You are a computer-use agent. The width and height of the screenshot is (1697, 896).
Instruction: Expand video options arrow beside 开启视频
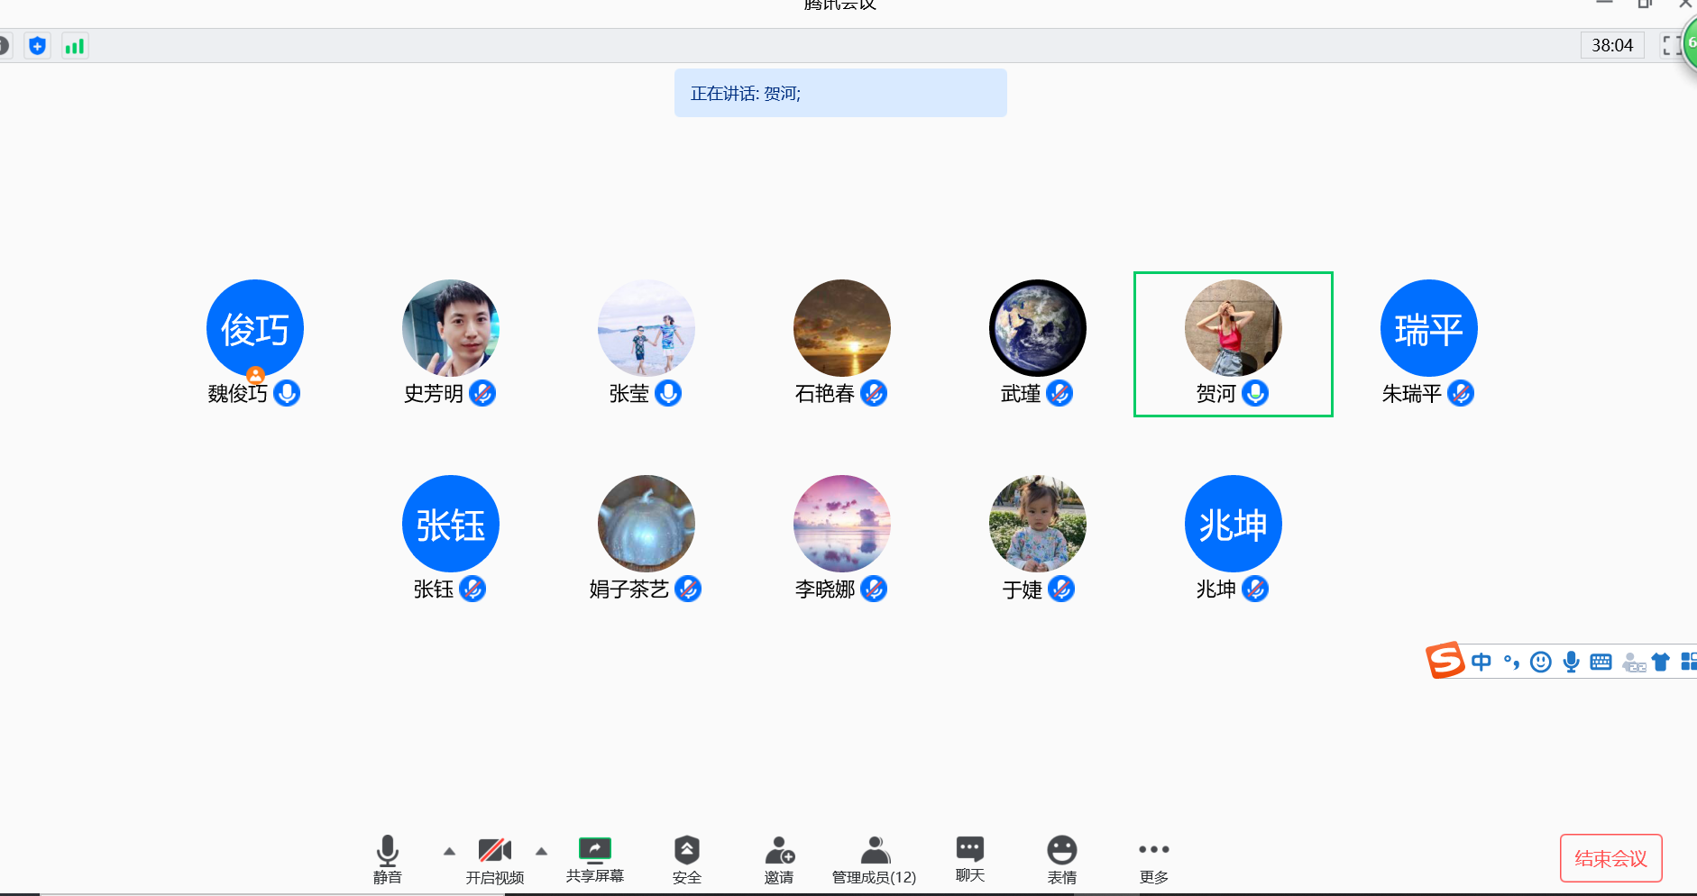point(541,851)
